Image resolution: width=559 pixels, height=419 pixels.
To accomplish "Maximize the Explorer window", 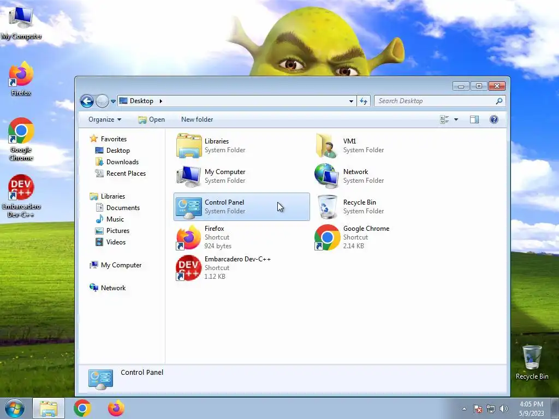I will click(479, 86).
